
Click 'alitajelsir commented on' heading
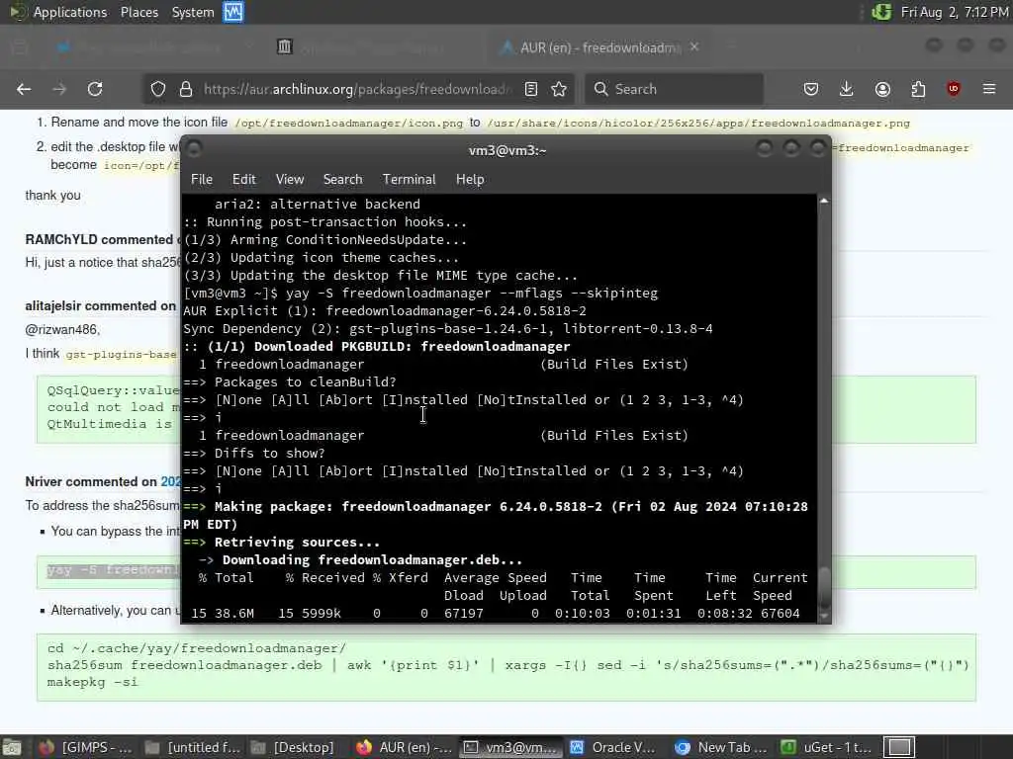click(x=100, y=306)
